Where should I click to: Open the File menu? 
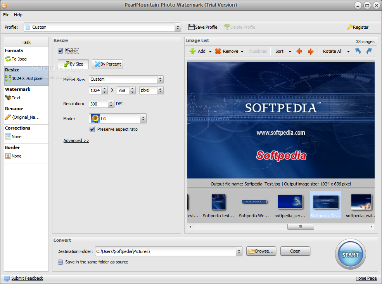[6, 15]
